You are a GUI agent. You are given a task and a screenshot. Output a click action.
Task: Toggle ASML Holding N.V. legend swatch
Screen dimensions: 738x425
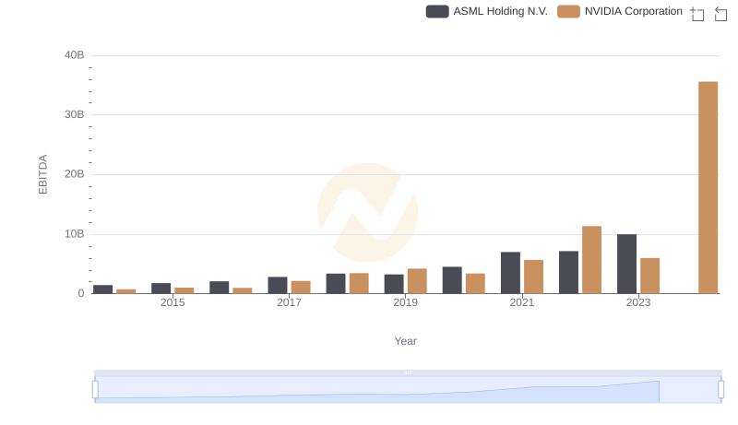tap(437, 11)
